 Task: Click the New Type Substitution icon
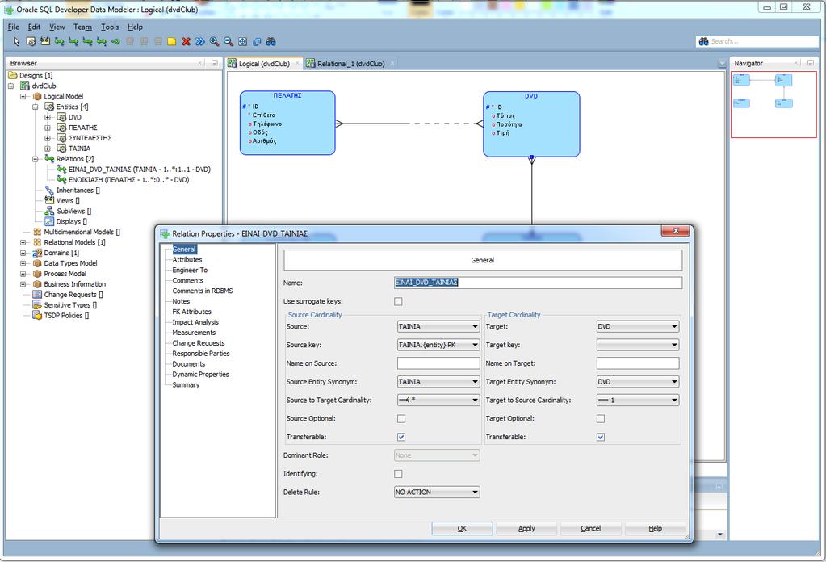[x=115, y=42]
